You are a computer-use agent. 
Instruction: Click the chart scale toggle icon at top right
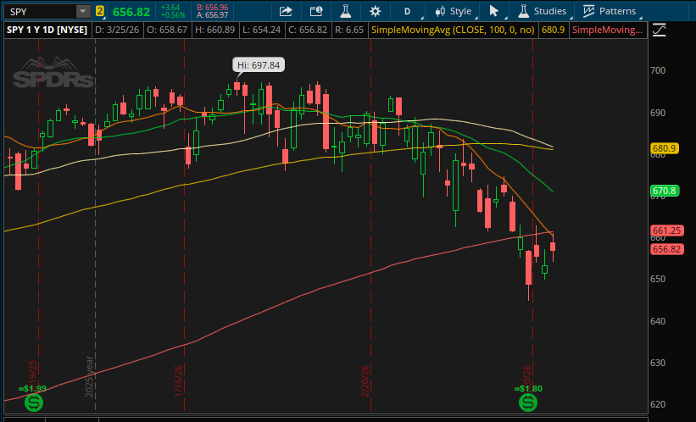[660, 31]
